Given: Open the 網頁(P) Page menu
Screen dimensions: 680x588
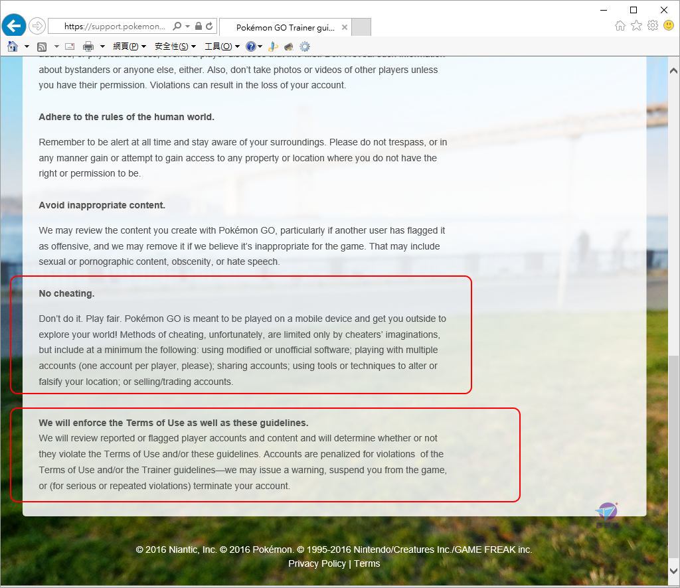Looking at the screenshot, I should click(129, 46).
